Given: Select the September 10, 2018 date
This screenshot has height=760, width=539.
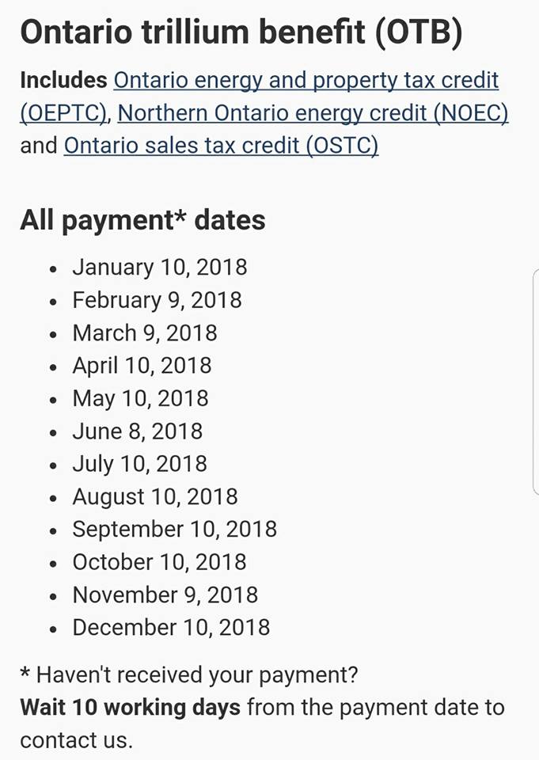Looking at the screenshot, I should click(174, 530).
